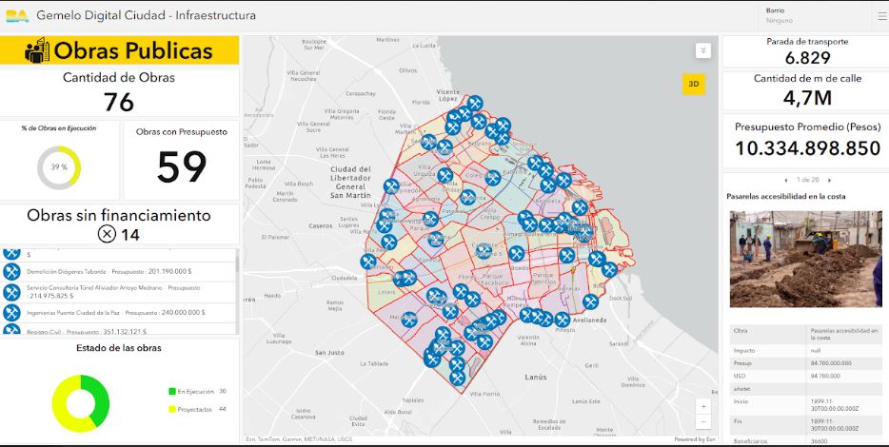Click the green En Ejecución donut segment
889x447 pixels.
[x=98, y=390]
